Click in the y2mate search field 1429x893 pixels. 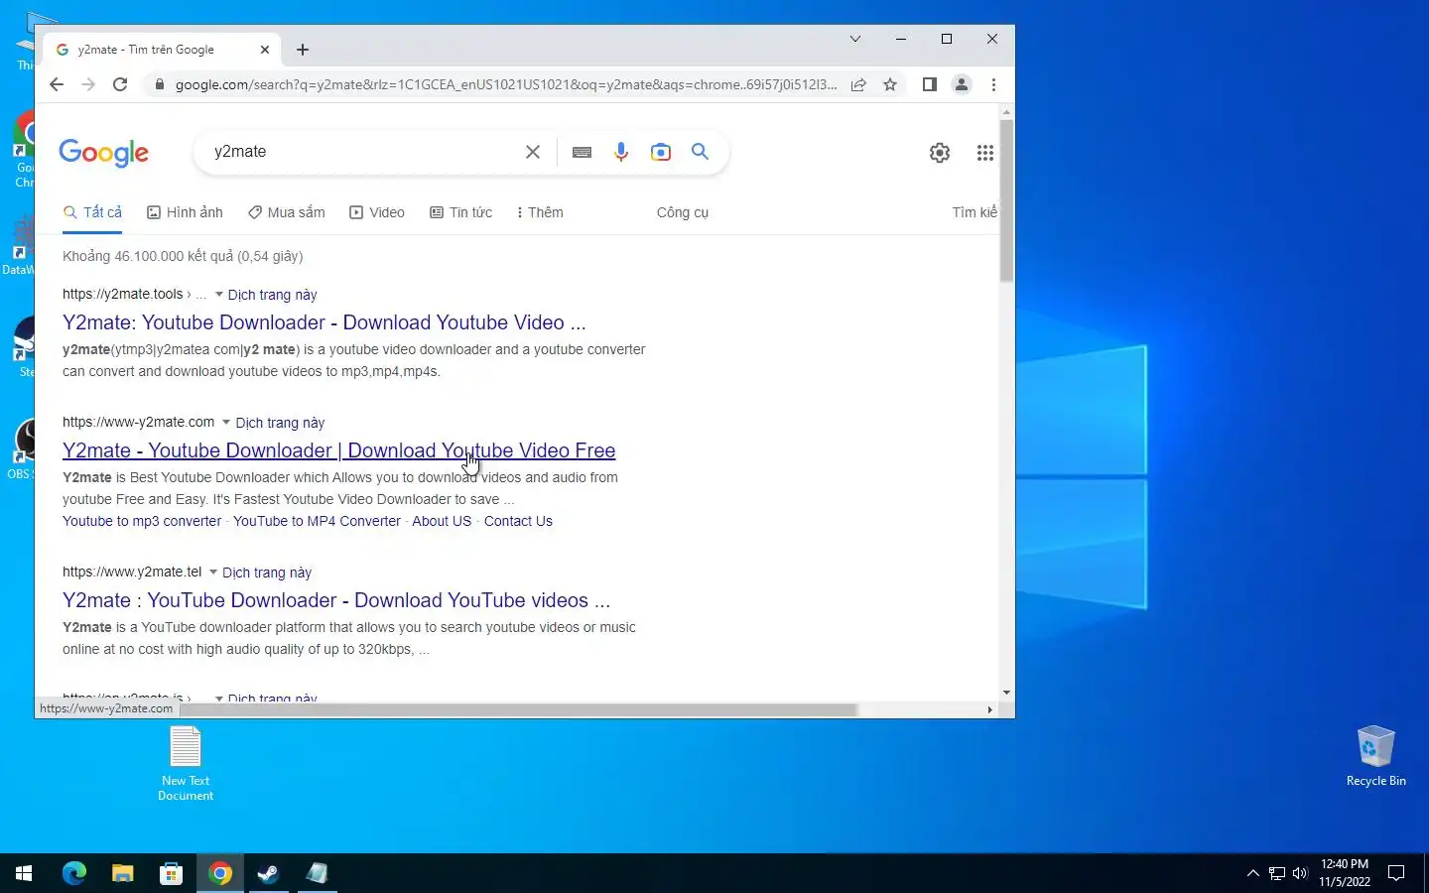(x=362, y=152)
